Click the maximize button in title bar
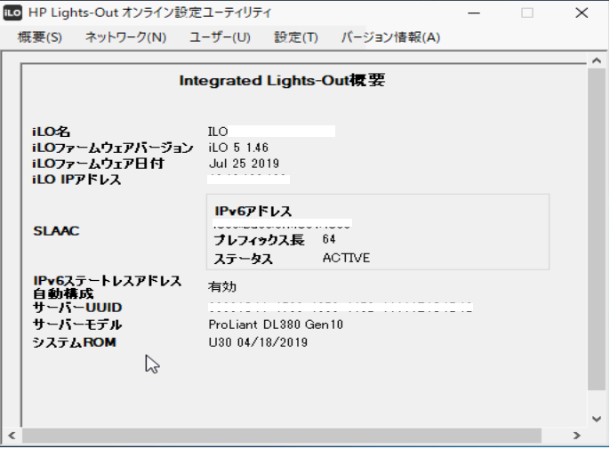Screen dimensions: 610x449 527,12
